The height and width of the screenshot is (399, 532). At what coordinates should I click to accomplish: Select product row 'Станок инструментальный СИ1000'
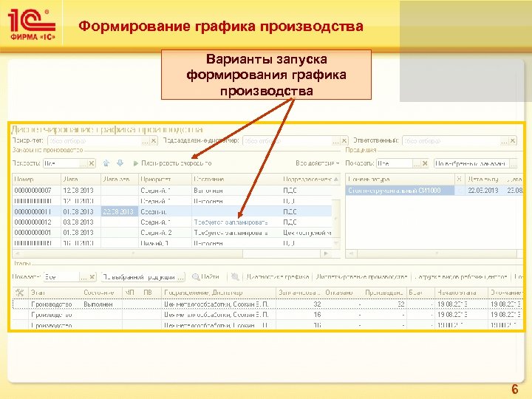tap(434, 191)
